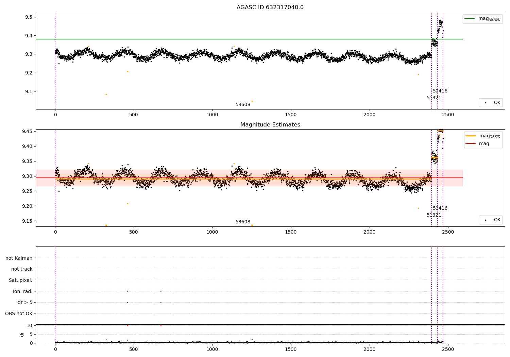Screen dimensions: 510x357
Task: Click the "Ion. rad." axis label
Action: point(23,291)
